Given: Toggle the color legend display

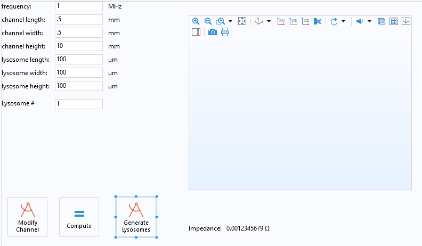Looking at the screenshot, I should [x=196, y=32].
